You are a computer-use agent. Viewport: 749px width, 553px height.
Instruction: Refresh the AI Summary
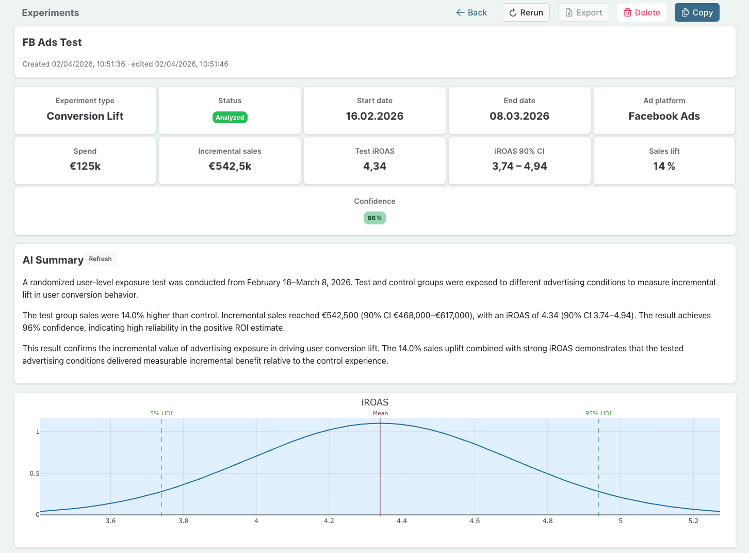[x=100, y=259]
